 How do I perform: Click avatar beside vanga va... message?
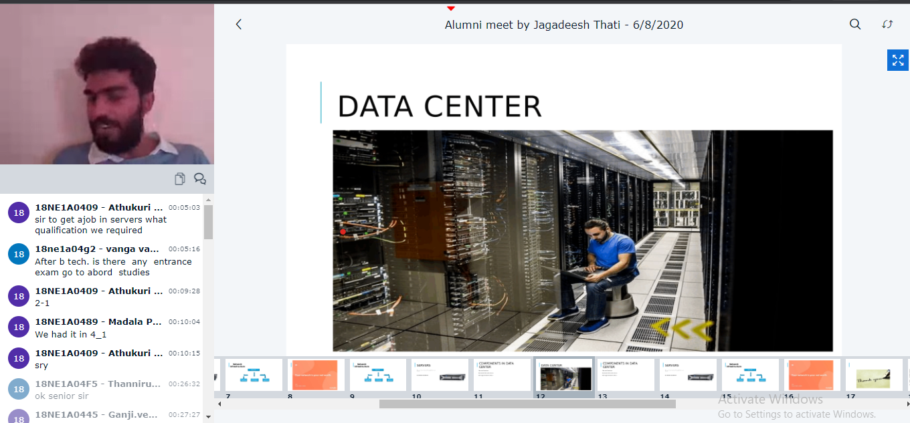(x=19, y=254)
